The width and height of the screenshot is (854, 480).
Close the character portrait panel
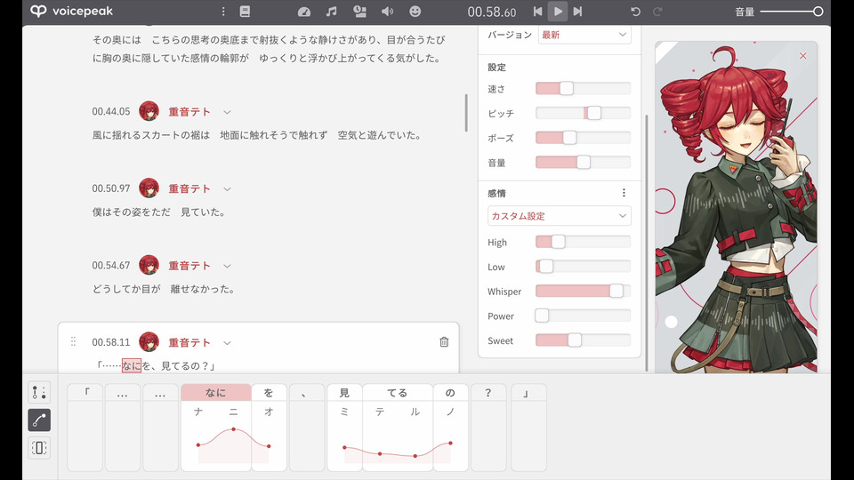pyautogui.click(x=802, y=56)
